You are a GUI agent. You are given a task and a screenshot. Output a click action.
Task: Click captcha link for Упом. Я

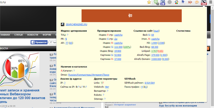coord(155,39)
